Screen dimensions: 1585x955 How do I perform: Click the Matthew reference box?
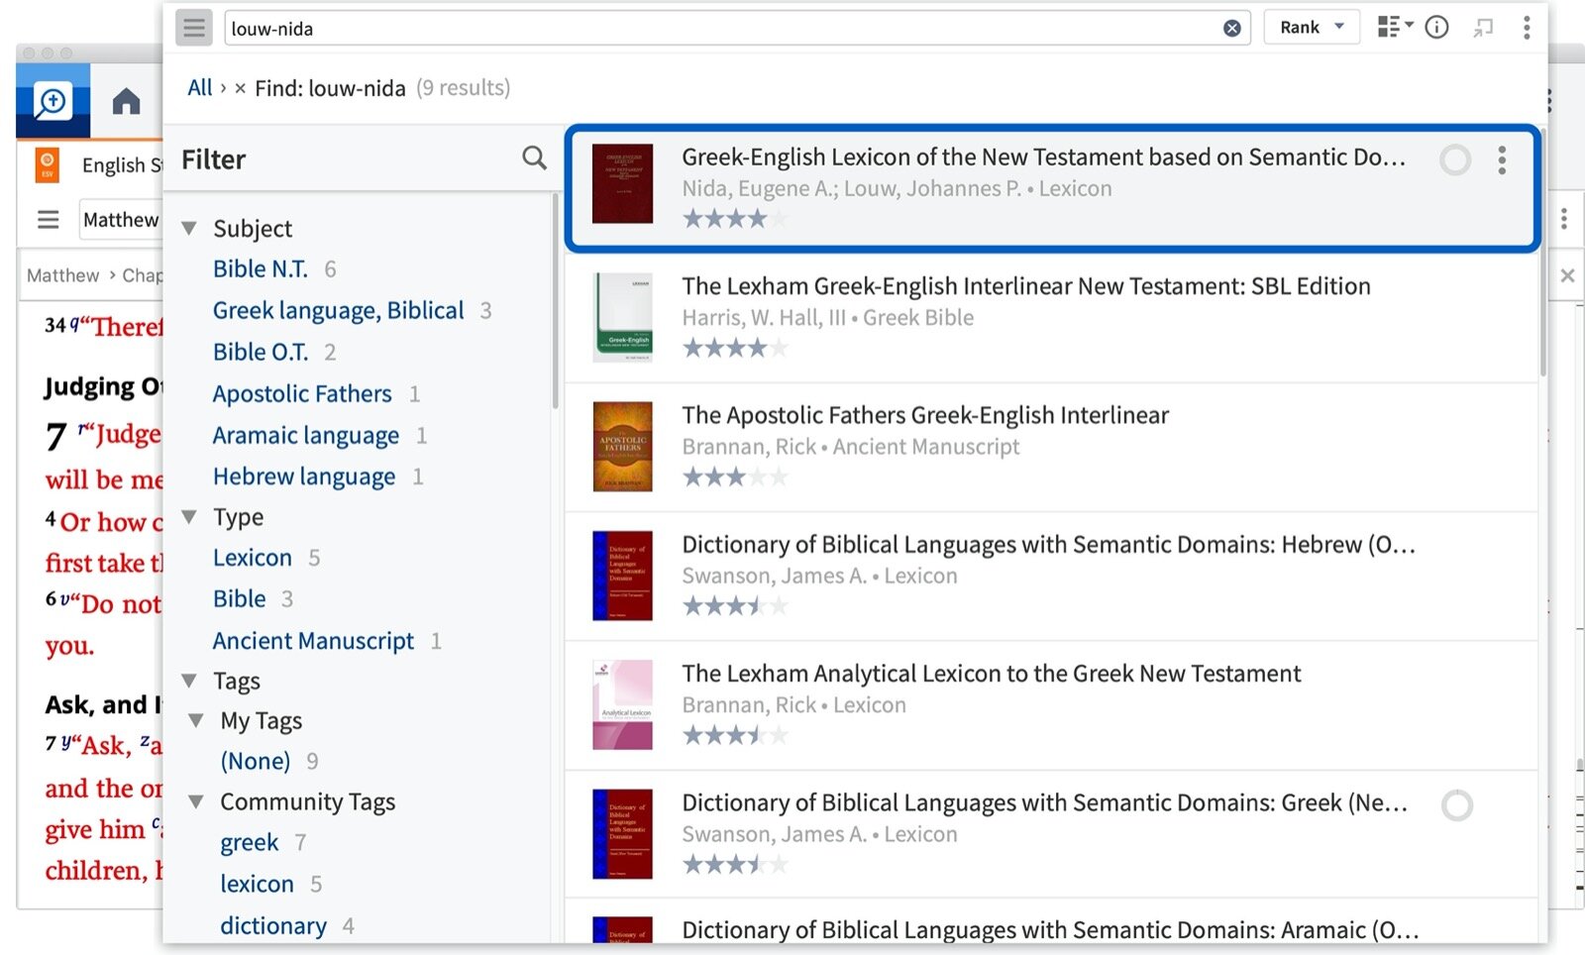[121, 220]
